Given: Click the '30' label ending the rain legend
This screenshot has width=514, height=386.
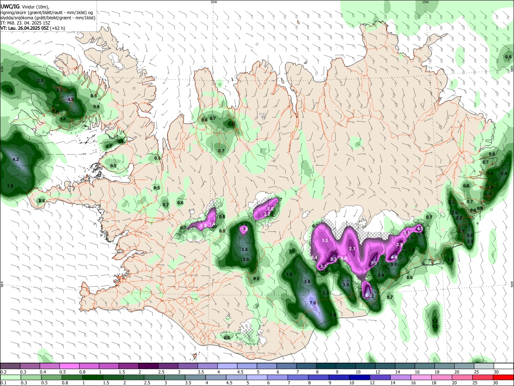Looking at the screenshot, I should coord(496,383).
